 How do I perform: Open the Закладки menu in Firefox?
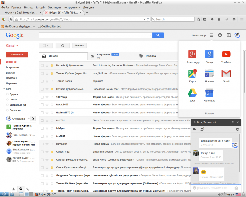coord(54,7)
